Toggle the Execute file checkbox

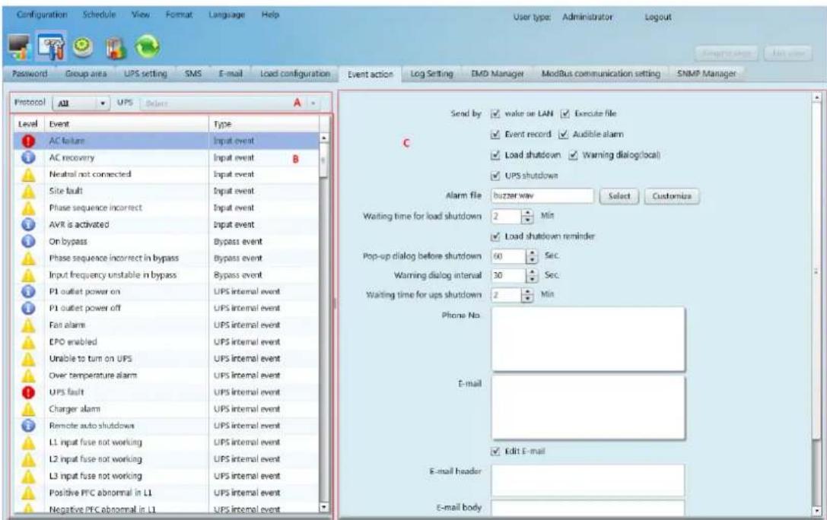tap(565, 113)
